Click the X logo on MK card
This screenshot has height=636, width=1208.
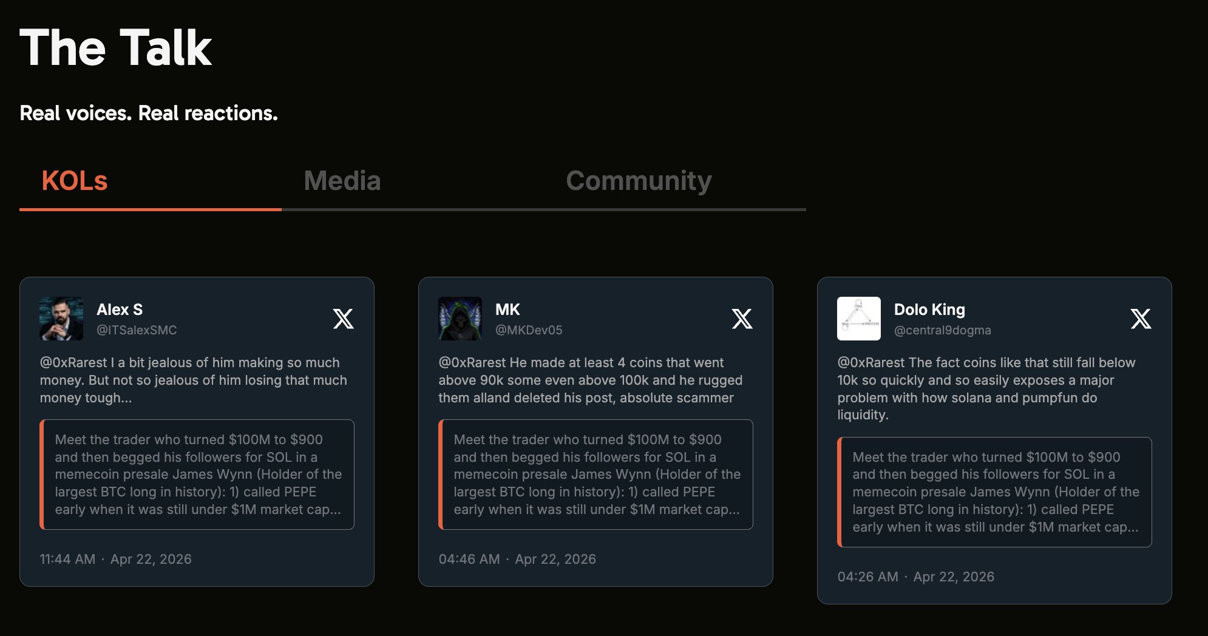click(x=742, y=319)
